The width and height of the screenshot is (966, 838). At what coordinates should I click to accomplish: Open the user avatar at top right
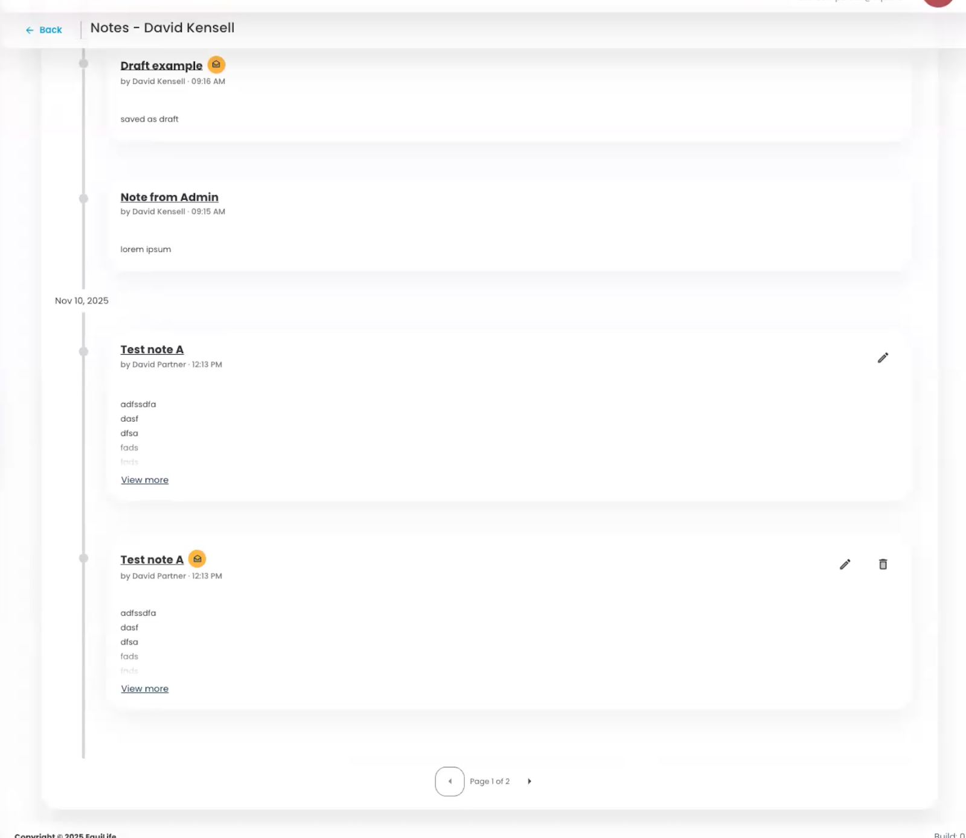click(938, 2)
